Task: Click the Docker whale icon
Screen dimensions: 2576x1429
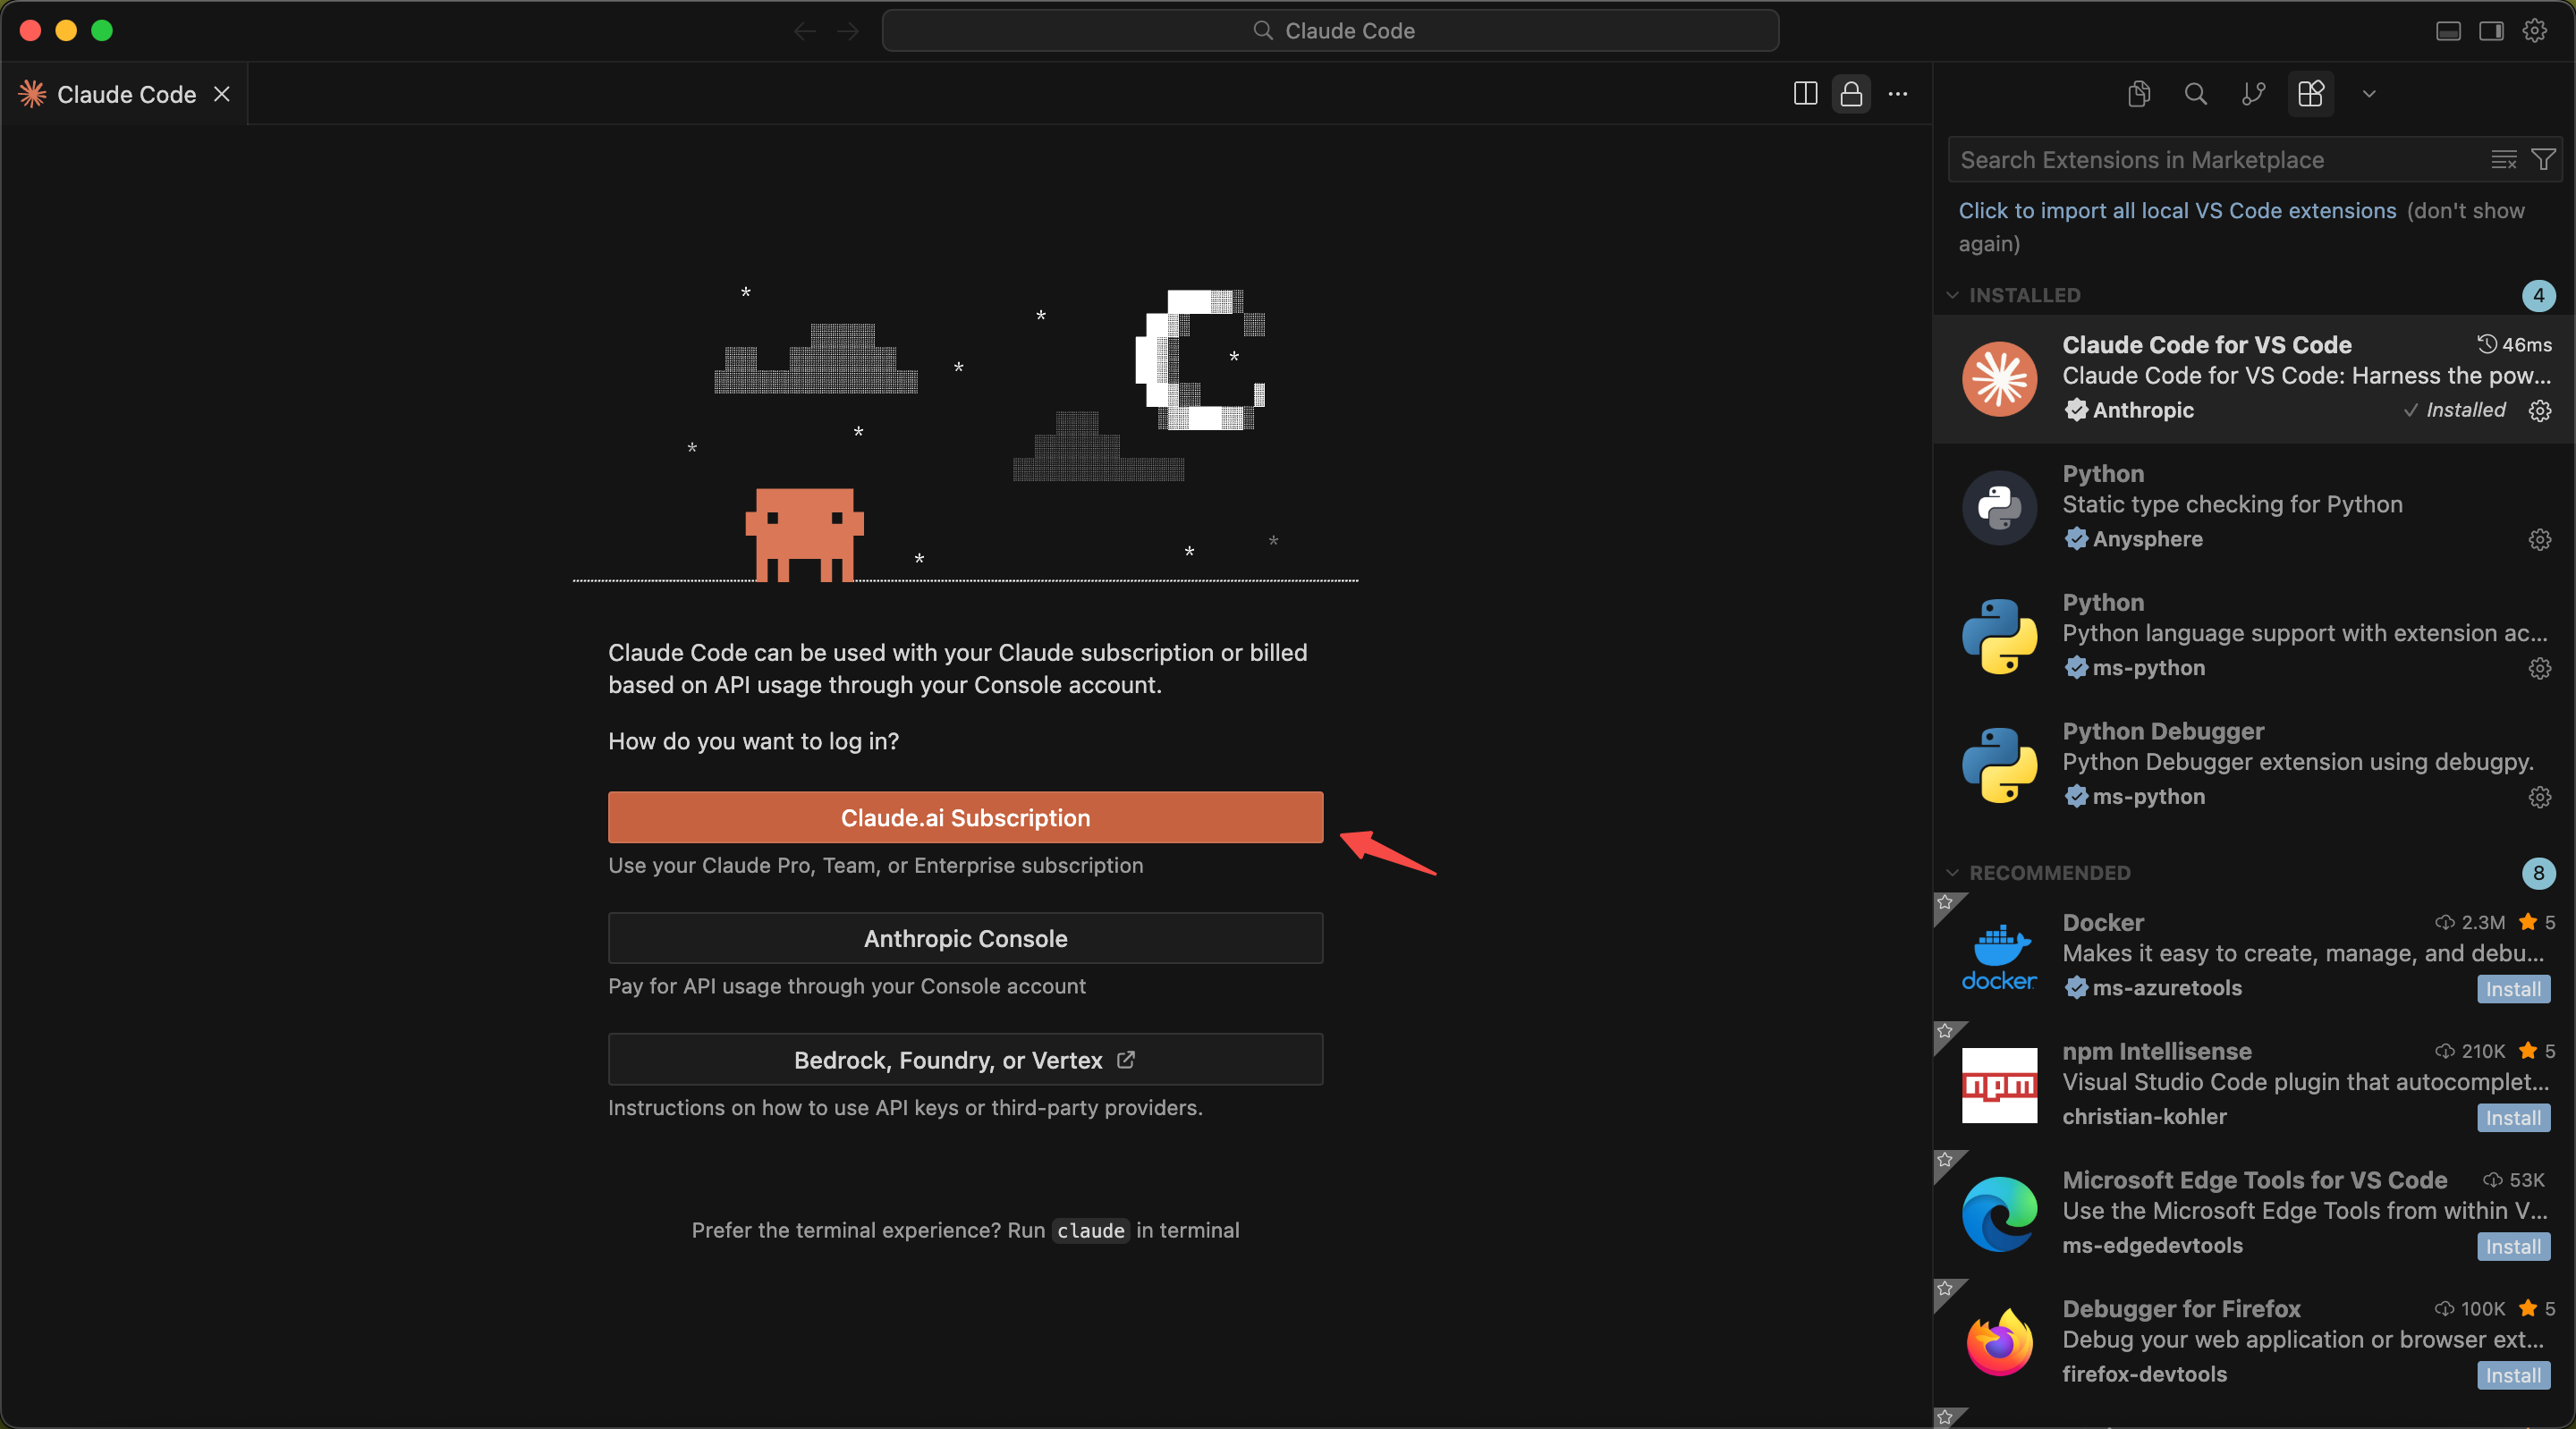Action: click(x=1999, y=957)
